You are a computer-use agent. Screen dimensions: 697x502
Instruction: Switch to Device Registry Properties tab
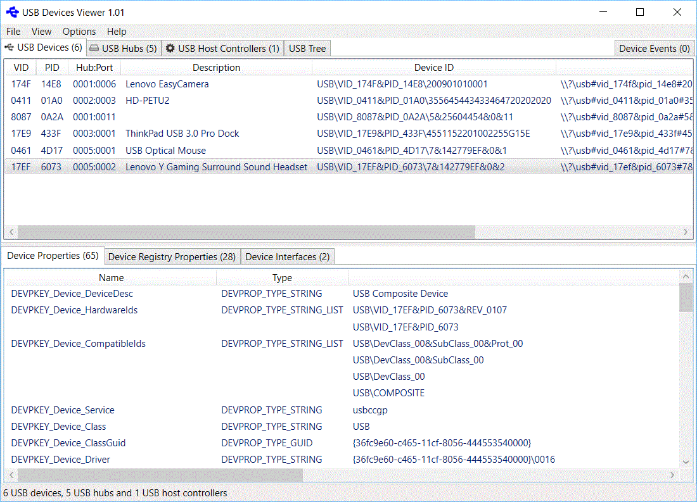click(171, 256)
